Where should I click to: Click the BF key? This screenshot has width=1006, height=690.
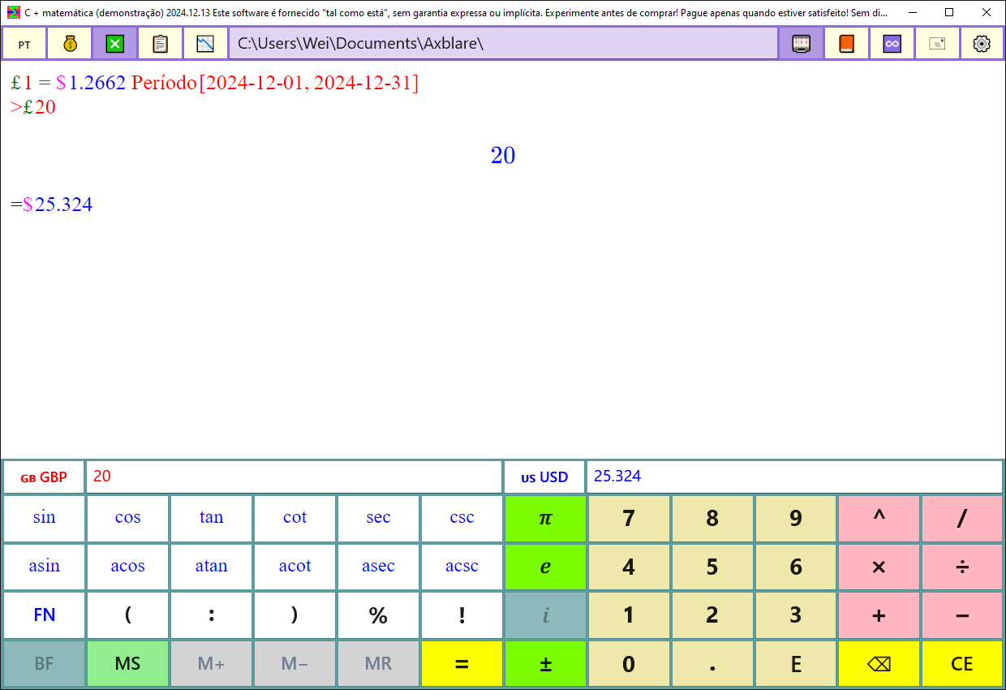point(45,664)
